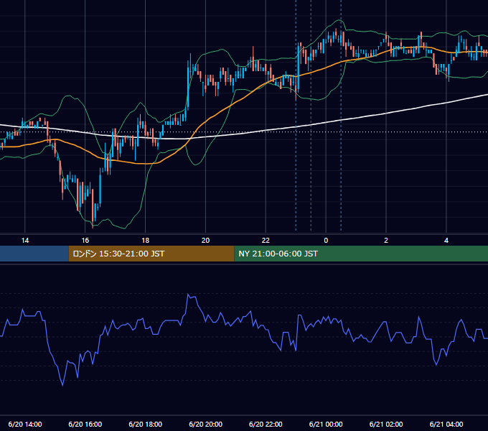Click the 6/20 16:00 date label
This screenshot has width=488, height=431.
tap(85, 424)
